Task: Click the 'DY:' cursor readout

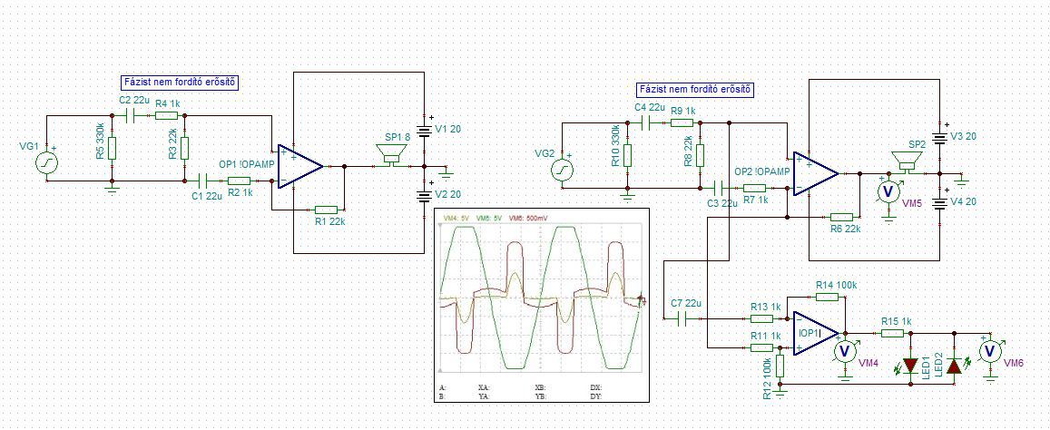Action: coord(596,396)
